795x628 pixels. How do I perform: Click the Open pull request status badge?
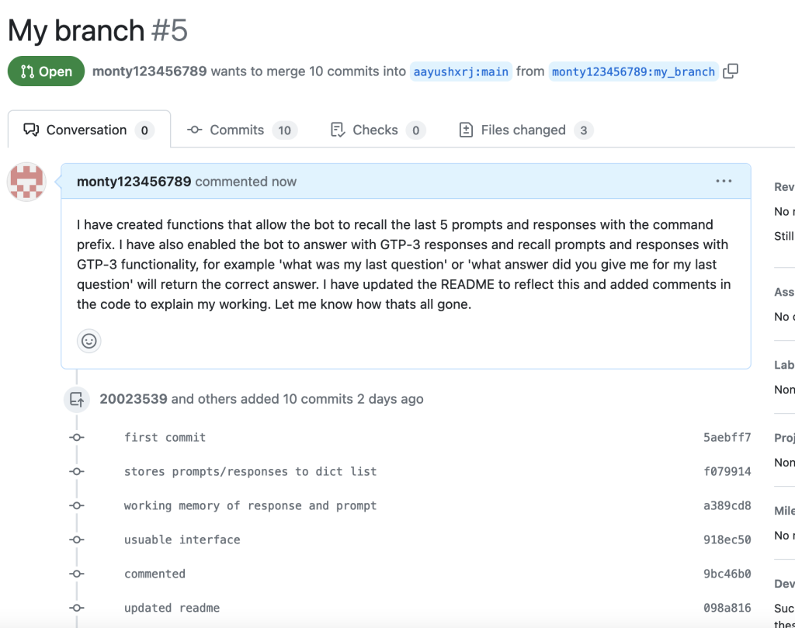coord(46,71)
